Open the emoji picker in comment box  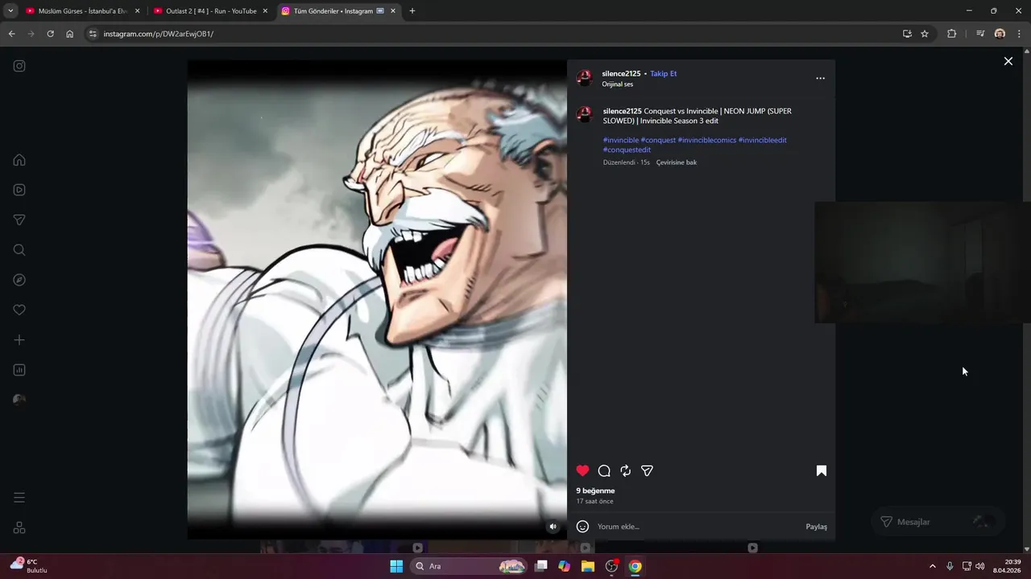(582, 527)
